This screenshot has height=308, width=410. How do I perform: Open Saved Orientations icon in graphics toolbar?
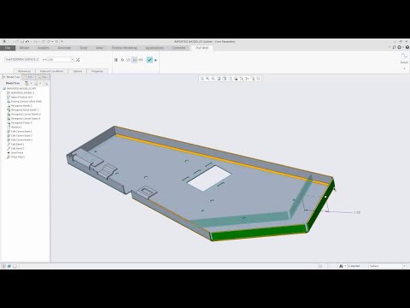click(x=230, y=79)
